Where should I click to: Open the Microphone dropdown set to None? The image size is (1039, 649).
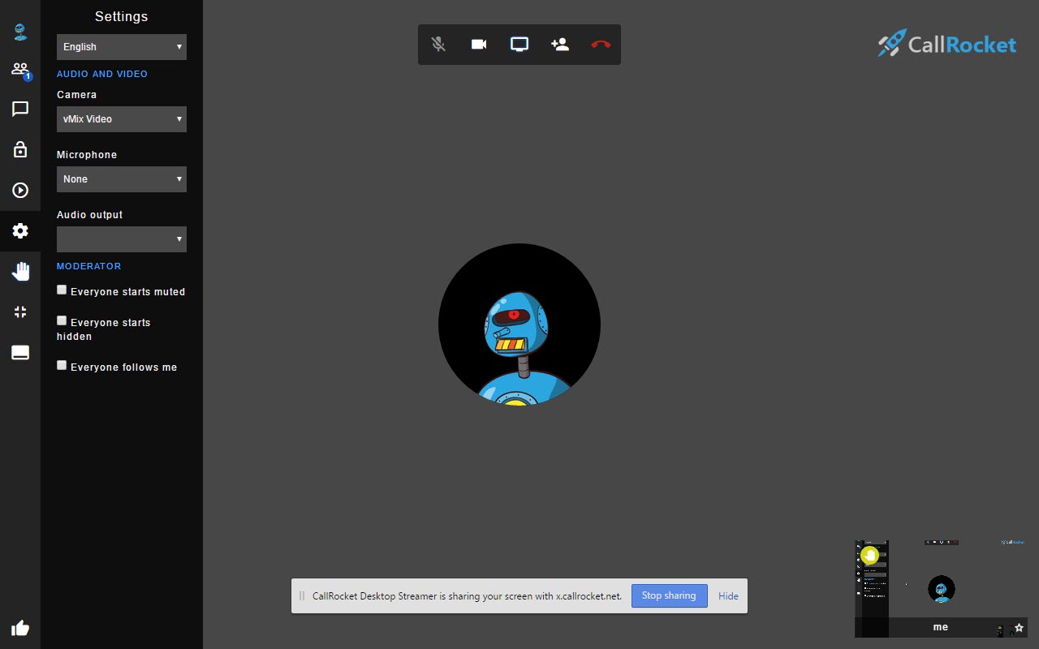pos(121,178)
